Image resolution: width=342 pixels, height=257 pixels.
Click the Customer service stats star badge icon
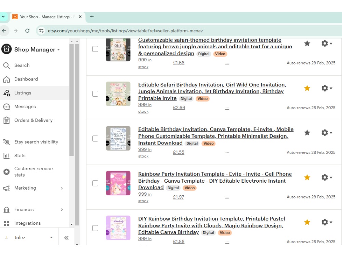click(6, 172)
